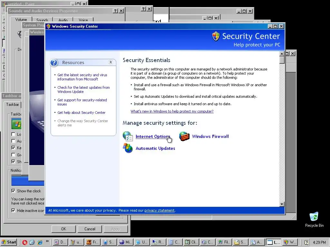
Task: Uncheck 'Hide inactive icons' checkbox
Action: 13,210
